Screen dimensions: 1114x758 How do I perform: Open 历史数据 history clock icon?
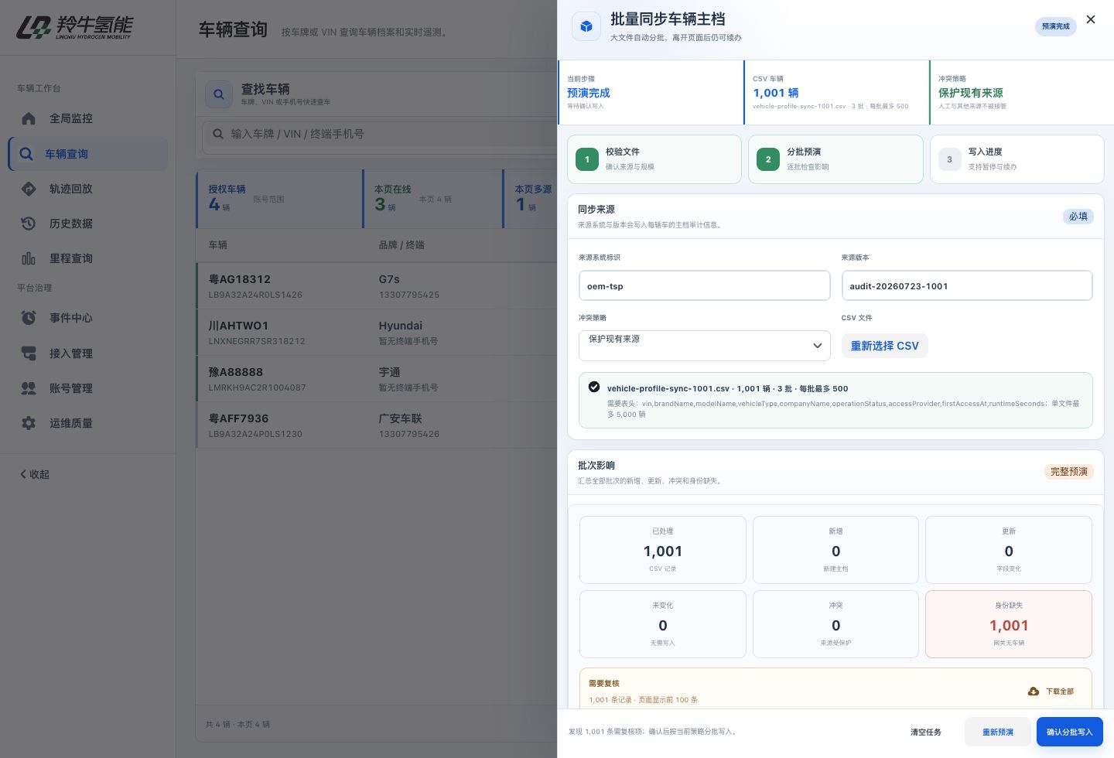(x=29, y=224)
